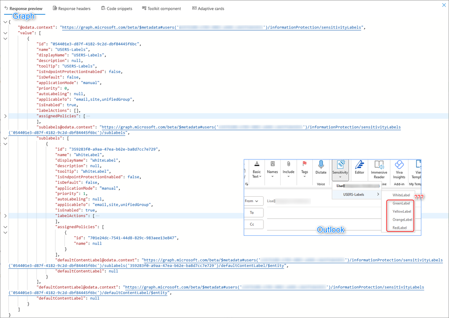Open the top @odata.context metadata link
449x318 pixels.
click(x=211, y=28)
